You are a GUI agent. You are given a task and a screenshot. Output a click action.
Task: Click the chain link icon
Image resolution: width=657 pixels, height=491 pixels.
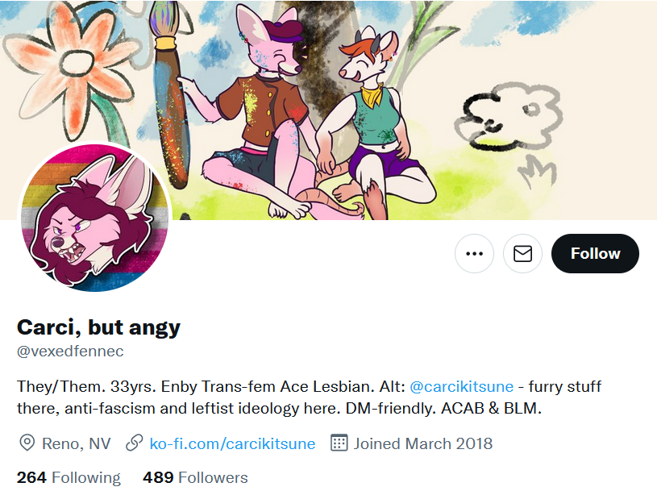point(135,443)
